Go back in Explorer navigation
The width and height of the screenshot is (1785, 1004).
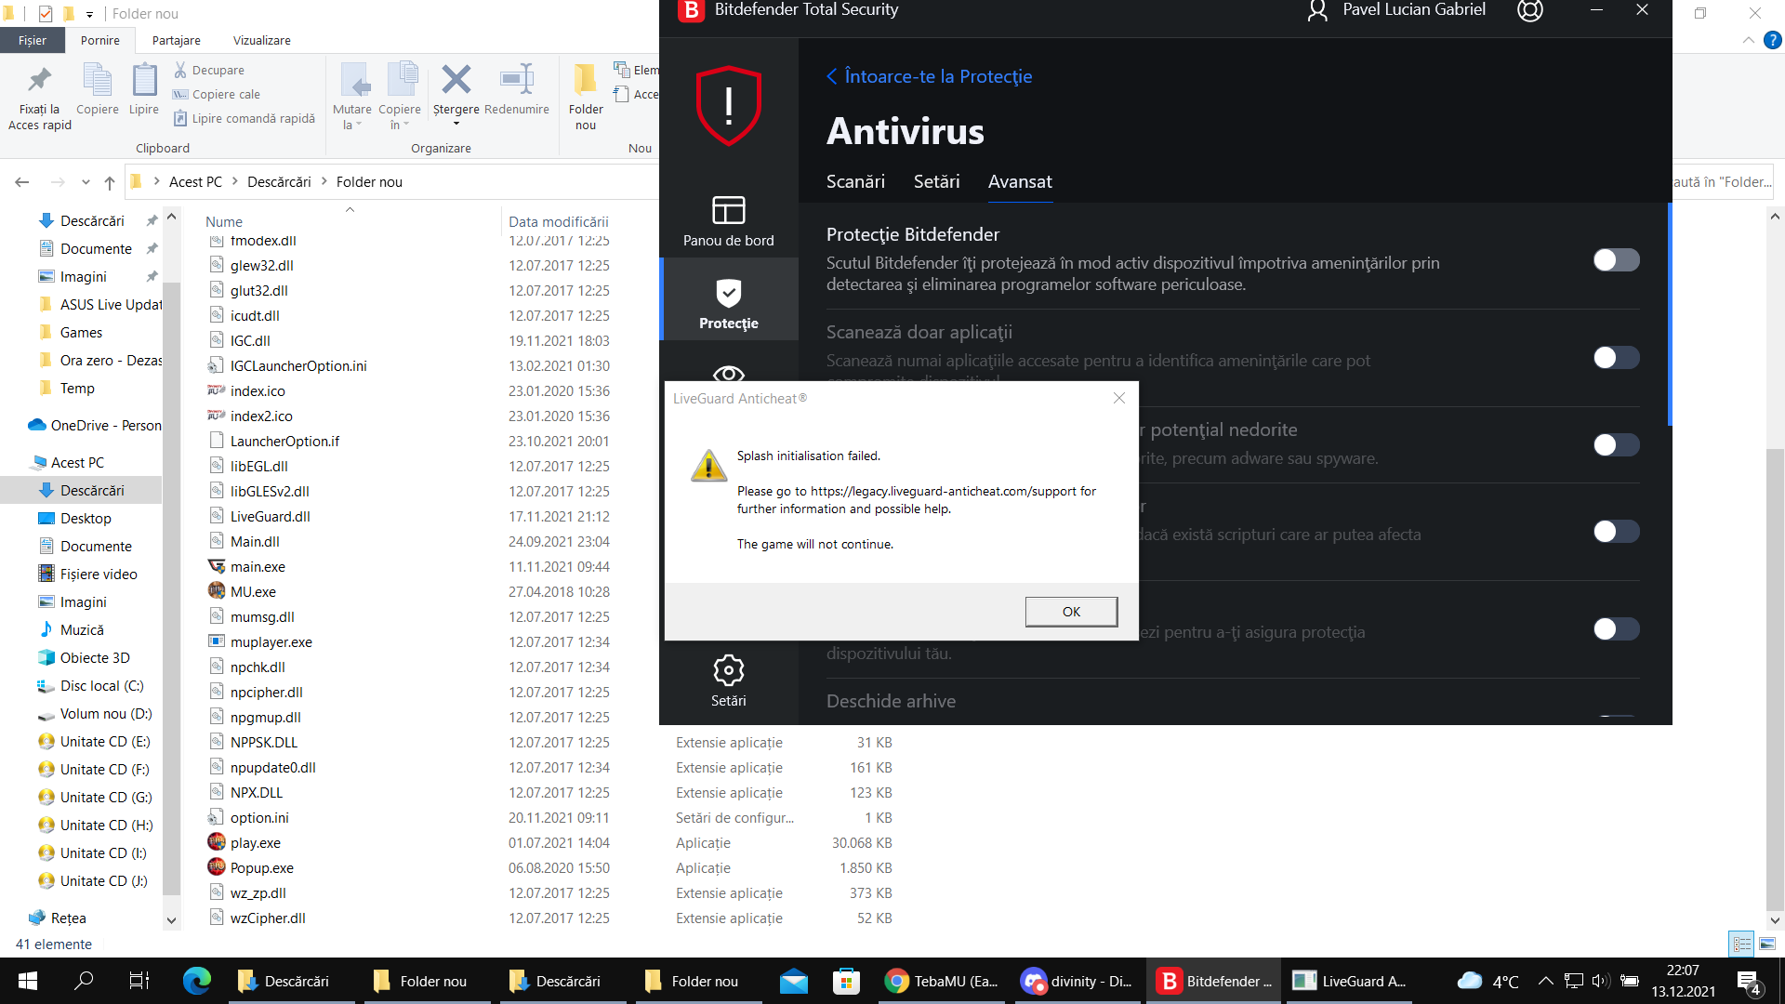(22, 182)
